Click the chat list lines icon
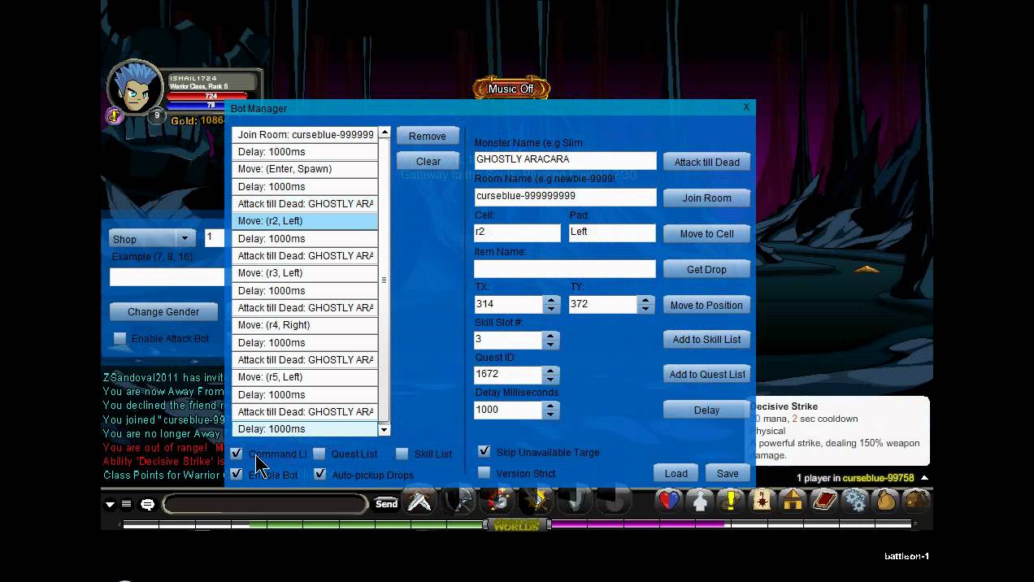Image resolution: width=1034 pixels, height=582 pixels. pos(127,504)
